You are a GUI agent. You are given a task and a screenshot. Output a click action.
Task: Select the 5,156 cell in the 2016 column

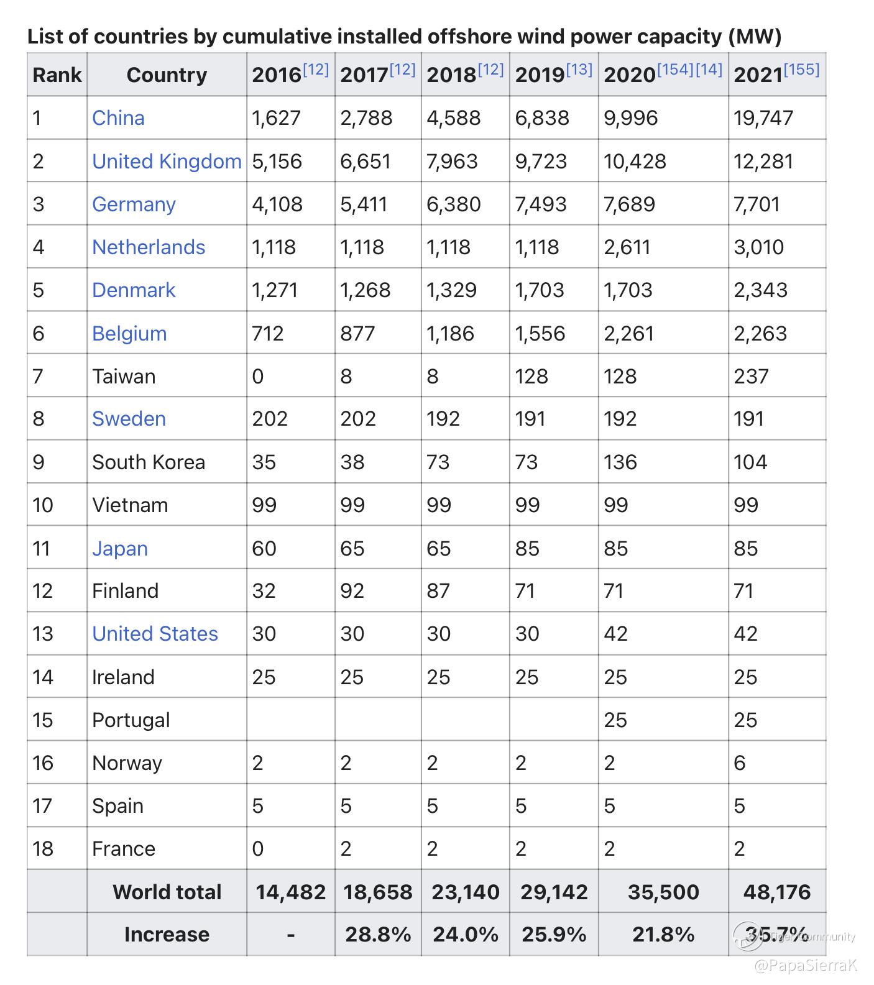pyautogui.click(x=277, y=162)
